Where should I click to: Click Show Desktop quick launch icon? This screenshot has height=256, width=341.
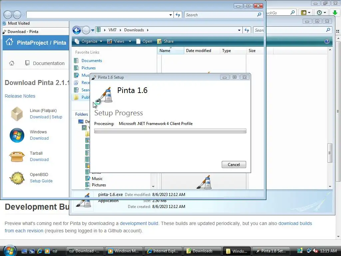coord(24,251)
